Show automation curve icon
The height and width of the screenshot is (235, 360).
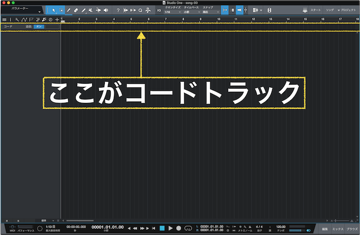[x=24, y=20]
